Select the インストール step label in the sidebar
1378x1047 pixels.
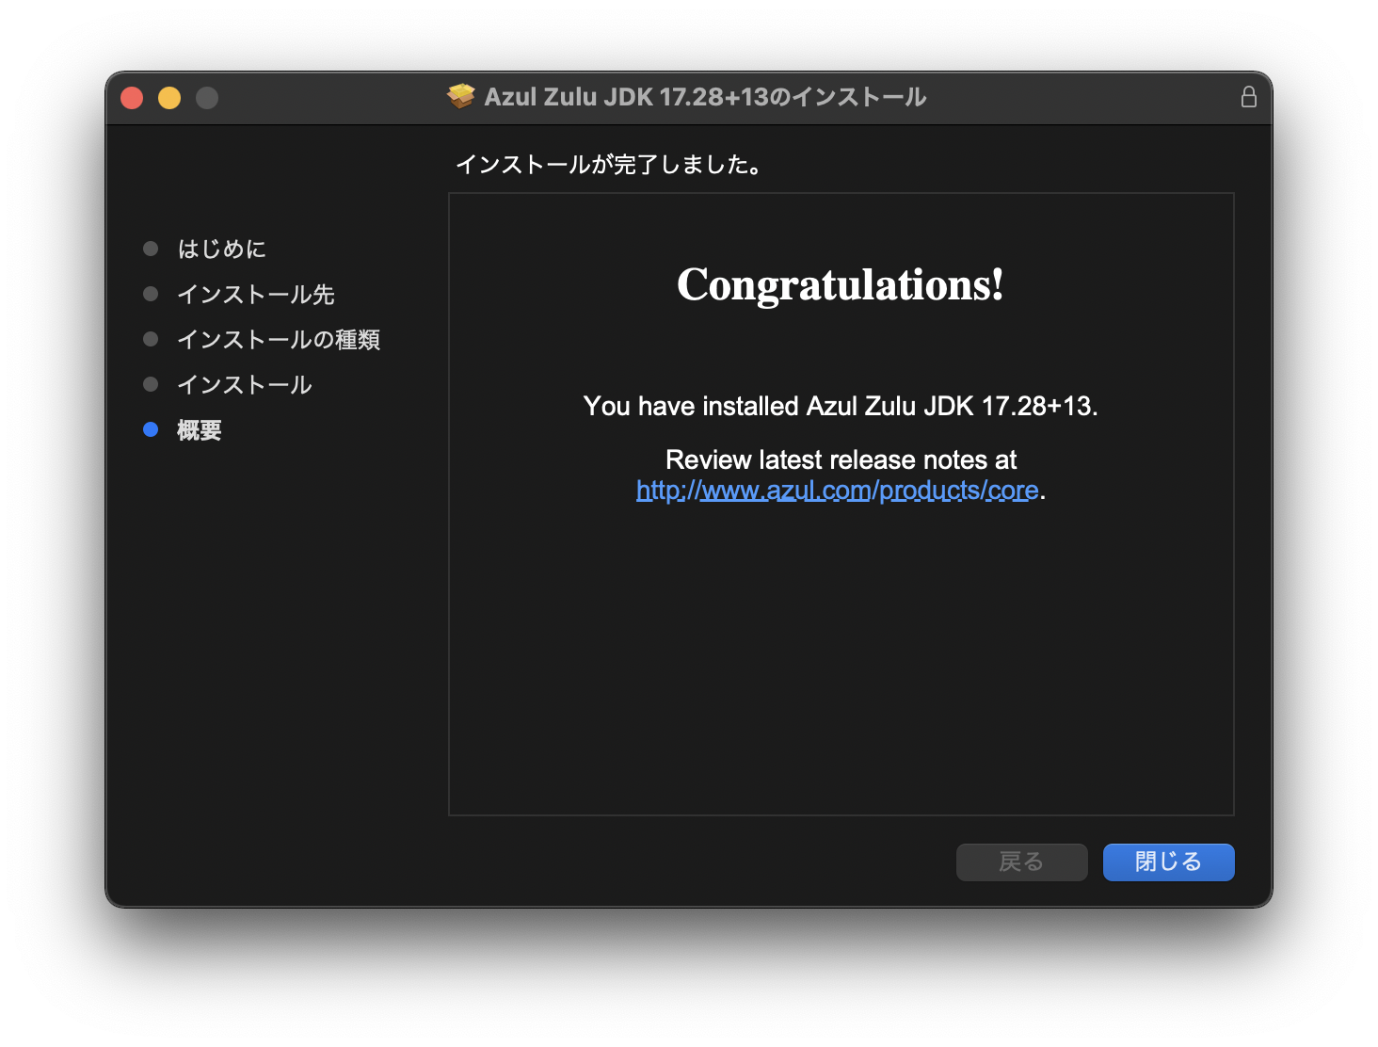(x=245, y=384)
